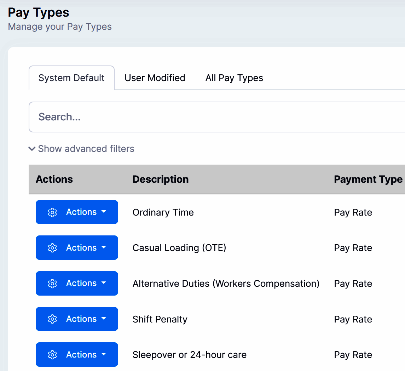405x371 pixels.
Task: Open the Actions dropdown arrow for Shift Penalty
Action: [104, 319]
